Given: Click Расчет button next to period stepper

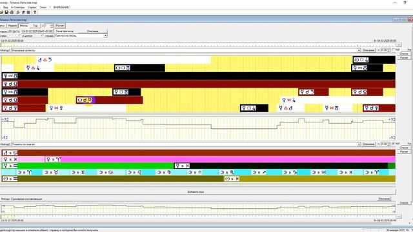Looking at the screenshot, I should pyautogui.click(x=60, y=26).
